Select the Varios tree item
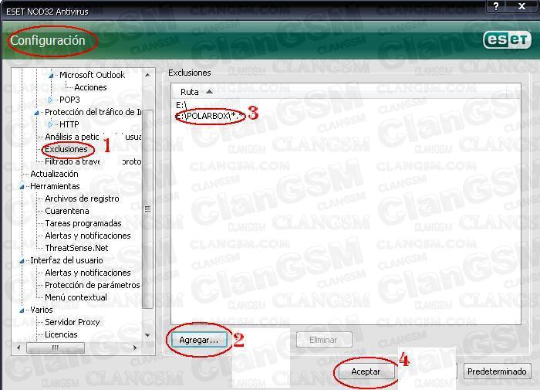 42,310
